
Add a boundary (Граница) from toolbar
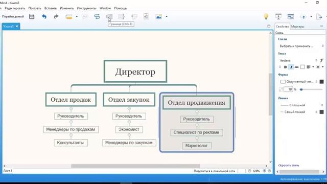pos(109,16)
